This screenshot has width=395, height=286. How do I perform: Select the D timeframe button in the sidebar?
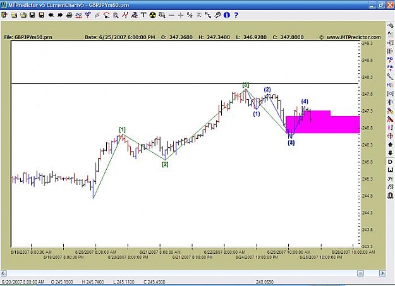click(390, 162)
